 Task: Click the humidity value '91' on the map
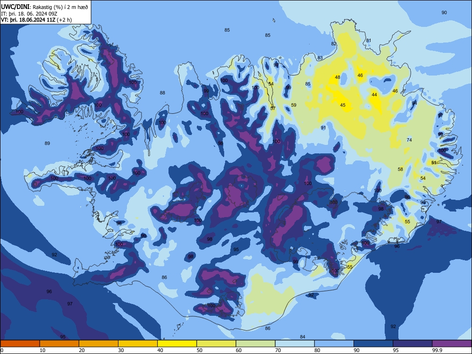(x=323, y=127)
